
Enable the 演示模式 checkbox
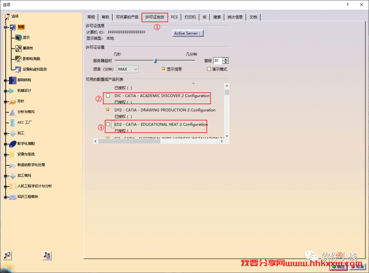[x=209, y=69]
